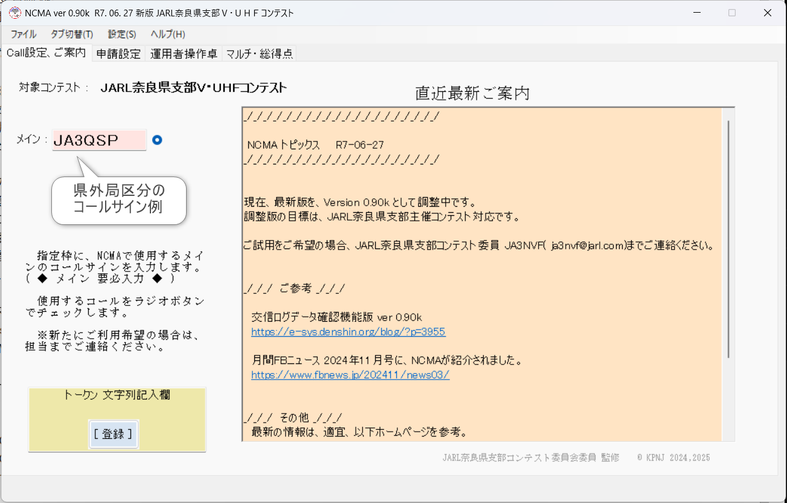Viewport: 787px width, 503px height.
Task: Open the ファイル menu
Action: point(23,34)
